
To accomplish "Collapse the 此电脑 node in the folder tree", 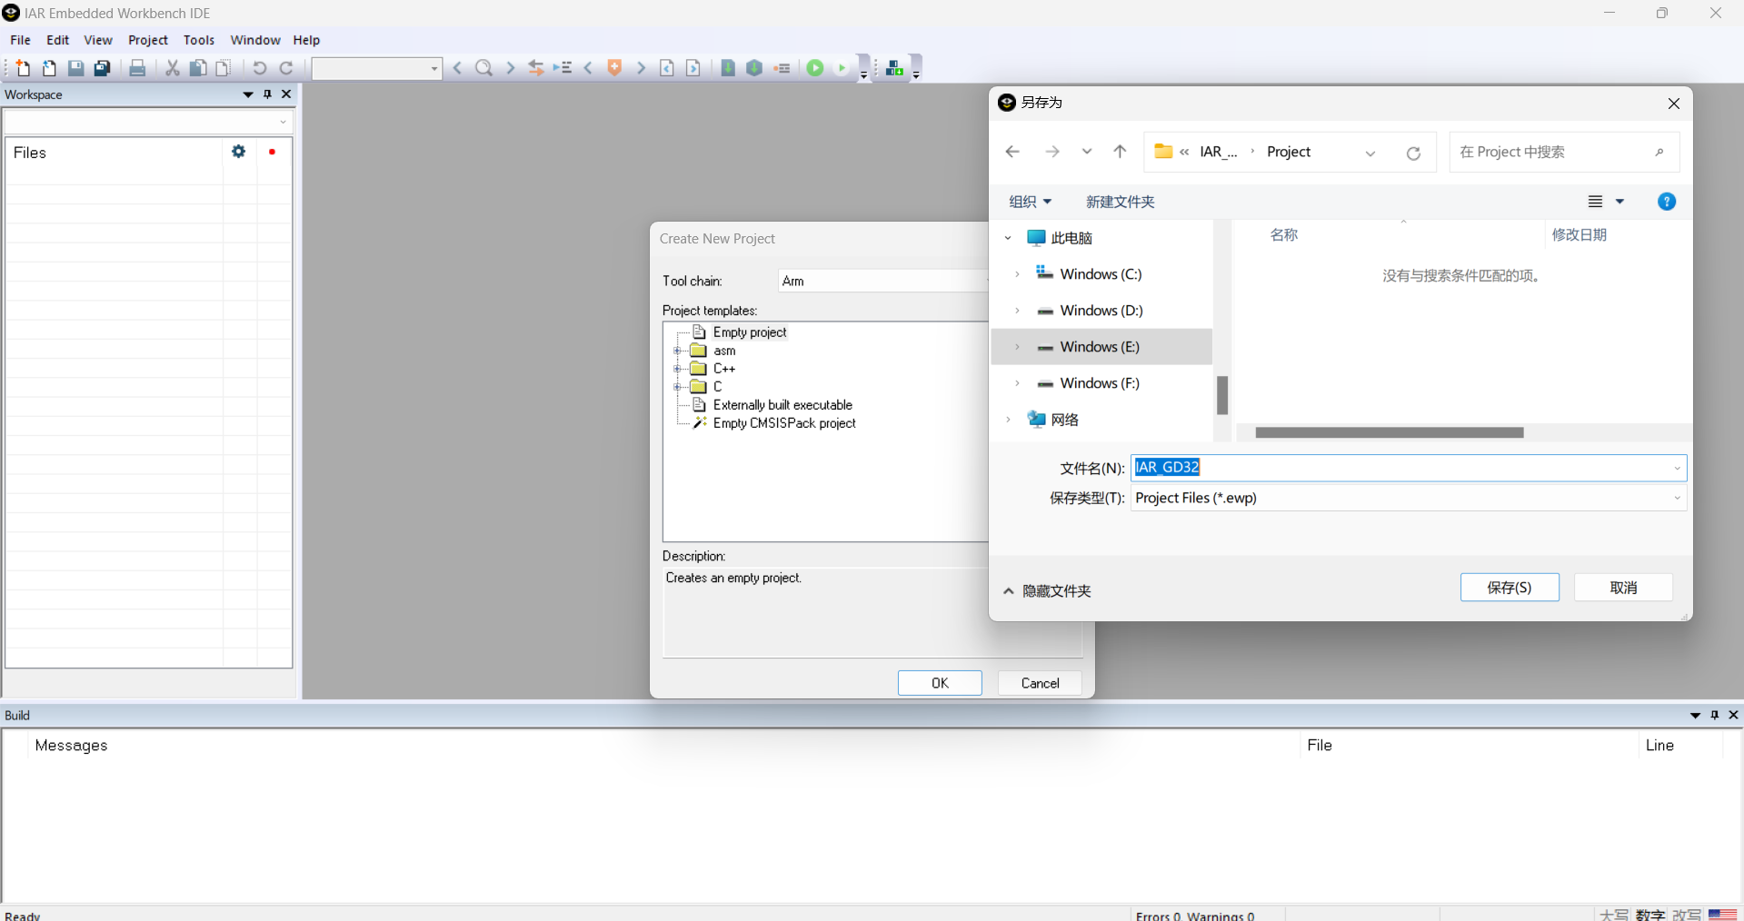I will coord(1008,238).
